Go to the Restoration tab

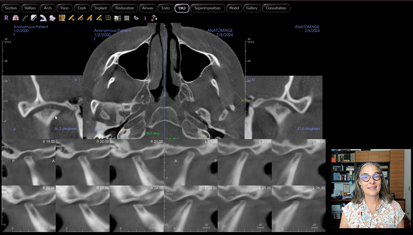(124, 8)
